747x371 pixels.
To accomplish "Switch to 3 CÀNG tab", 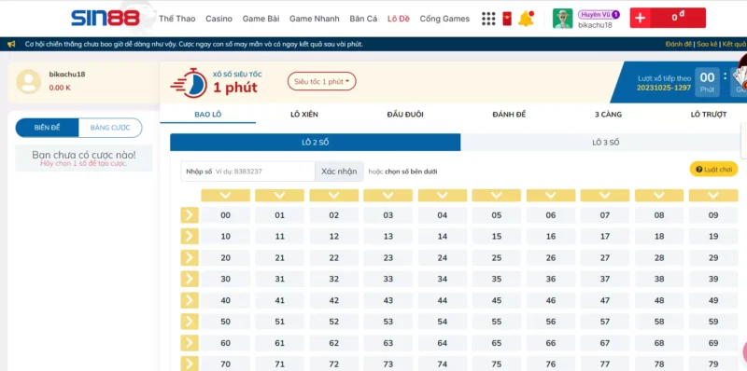I will [x=609, y=114].
